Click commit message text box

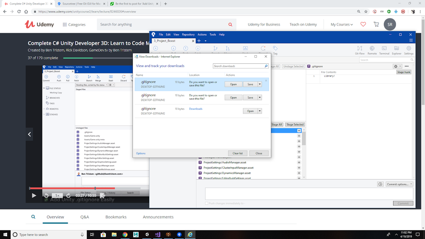click(x=309, y=194)
